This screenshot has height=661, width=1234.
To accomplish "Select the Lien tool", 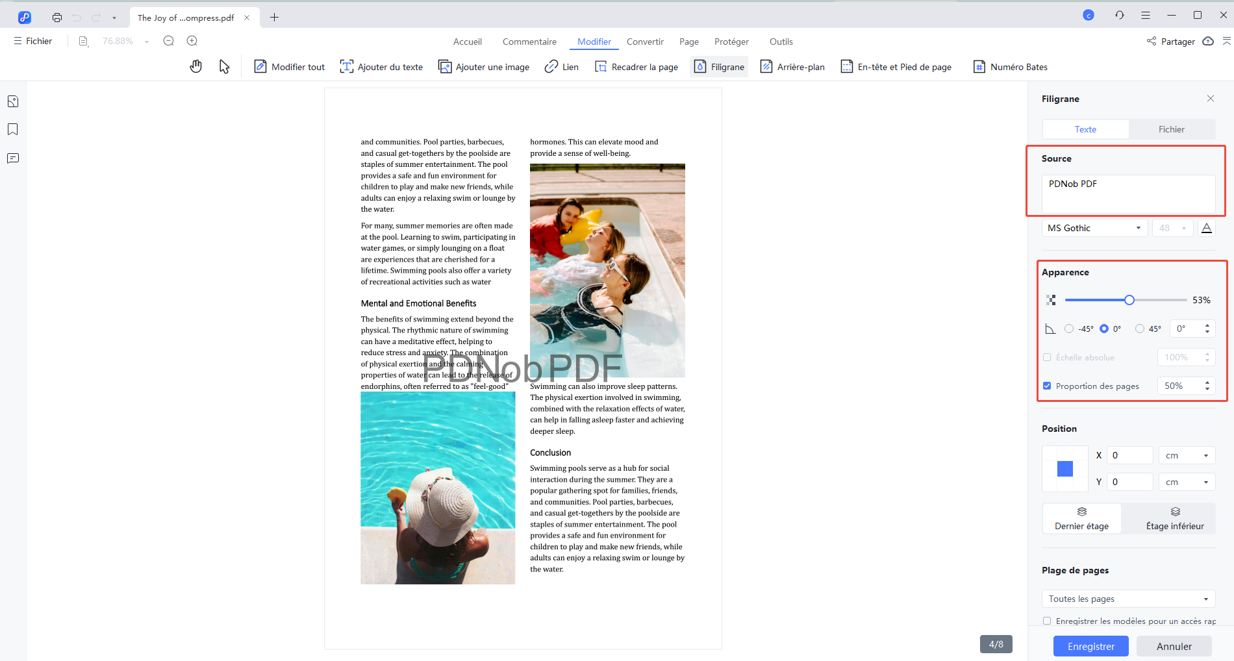I will click(561, 66).
